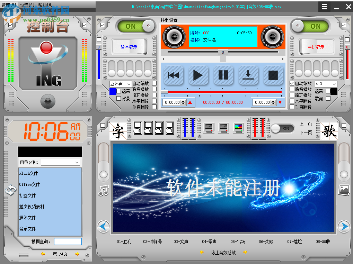Click the second monitor screen icon
The height and width of the screenshot is (264, 353).
point(224,128)
